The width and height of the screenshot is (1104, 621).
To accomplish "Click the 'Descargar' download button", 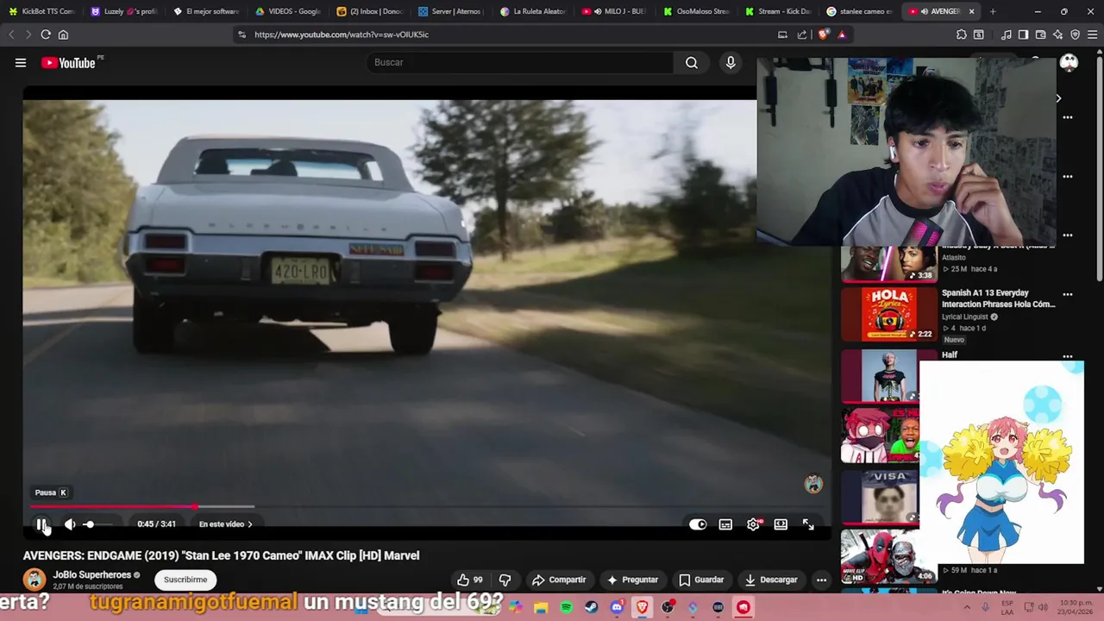I will tap(771, 580).
